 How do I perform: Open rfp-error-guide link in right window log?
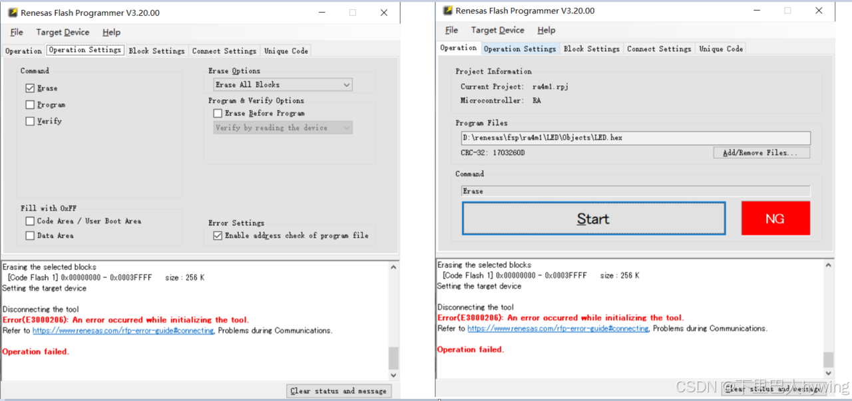point(558,329)
